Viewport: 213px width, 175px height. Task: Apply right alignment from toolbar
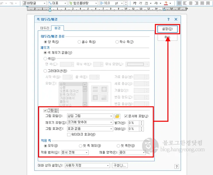point(196,3)
